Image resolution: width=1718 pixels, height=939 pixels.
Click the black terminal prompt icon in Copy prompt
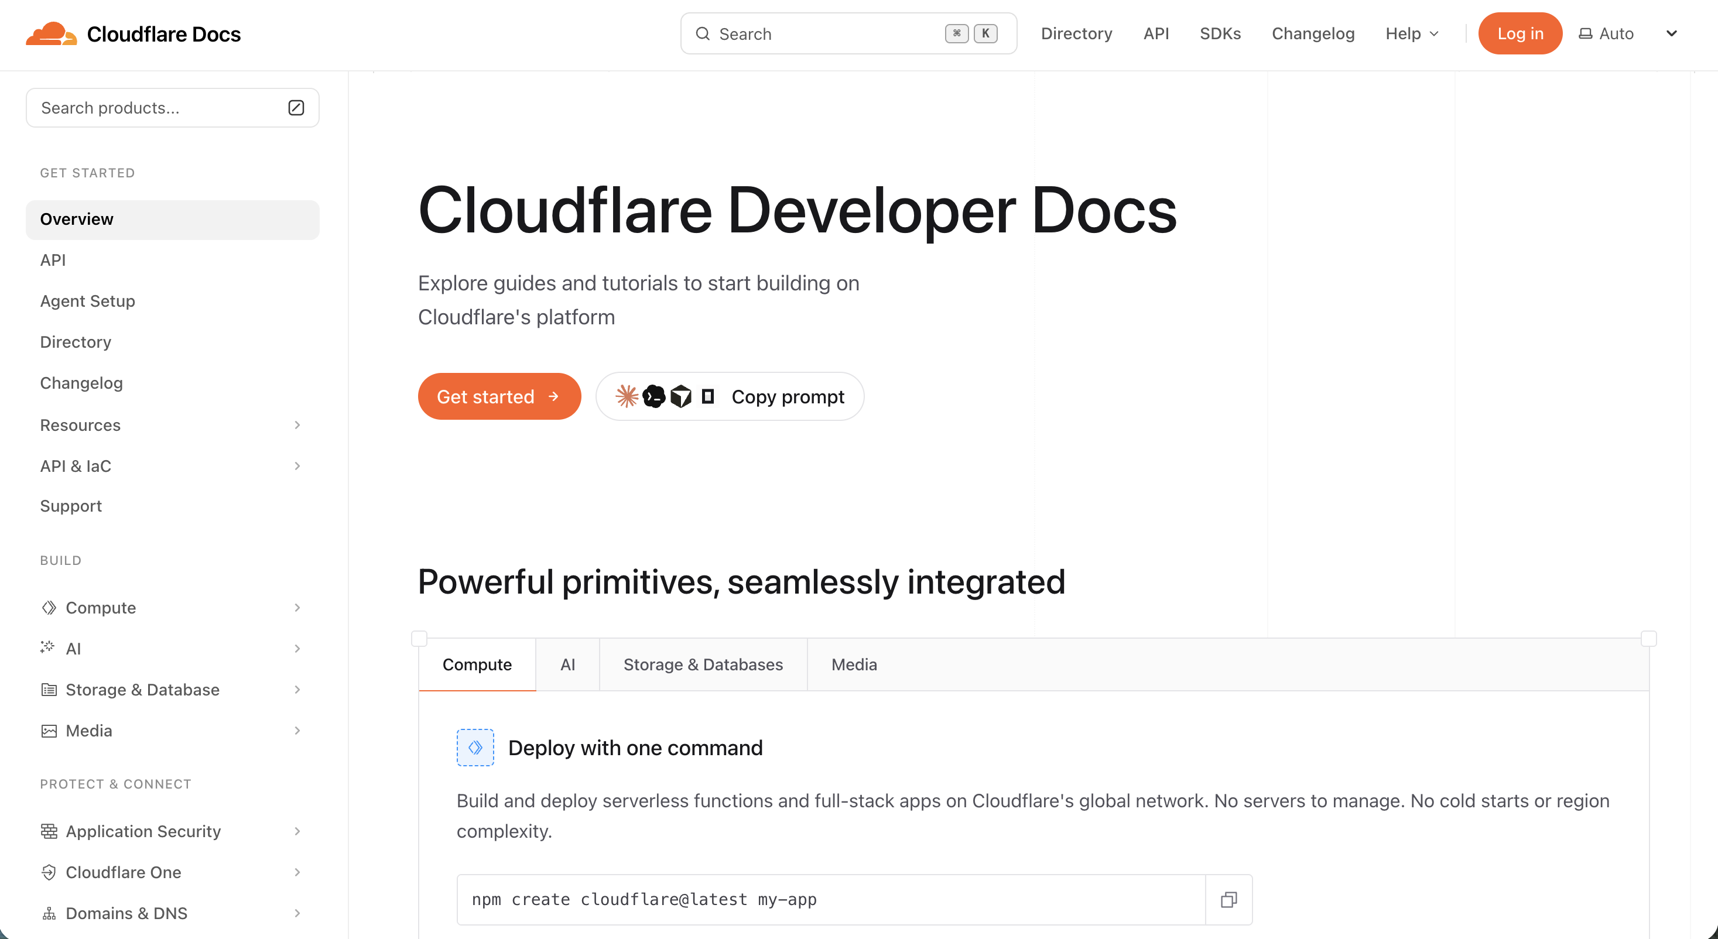coord(653,396)
